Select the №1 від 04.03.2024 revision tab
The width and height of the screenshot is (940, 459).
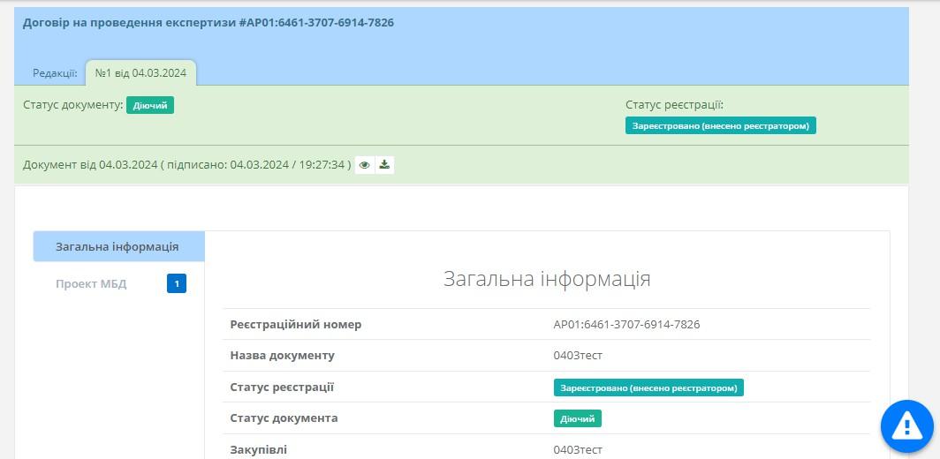140,72
